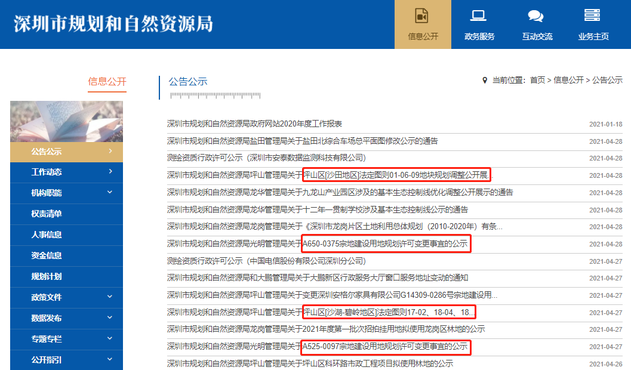631x370 pixels.
Task: Click the 信息公开 video camera icon
Action: click(422, 16)
